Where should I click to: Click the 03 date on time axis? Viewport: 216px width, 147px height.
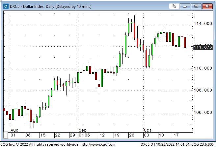(147, 135)
